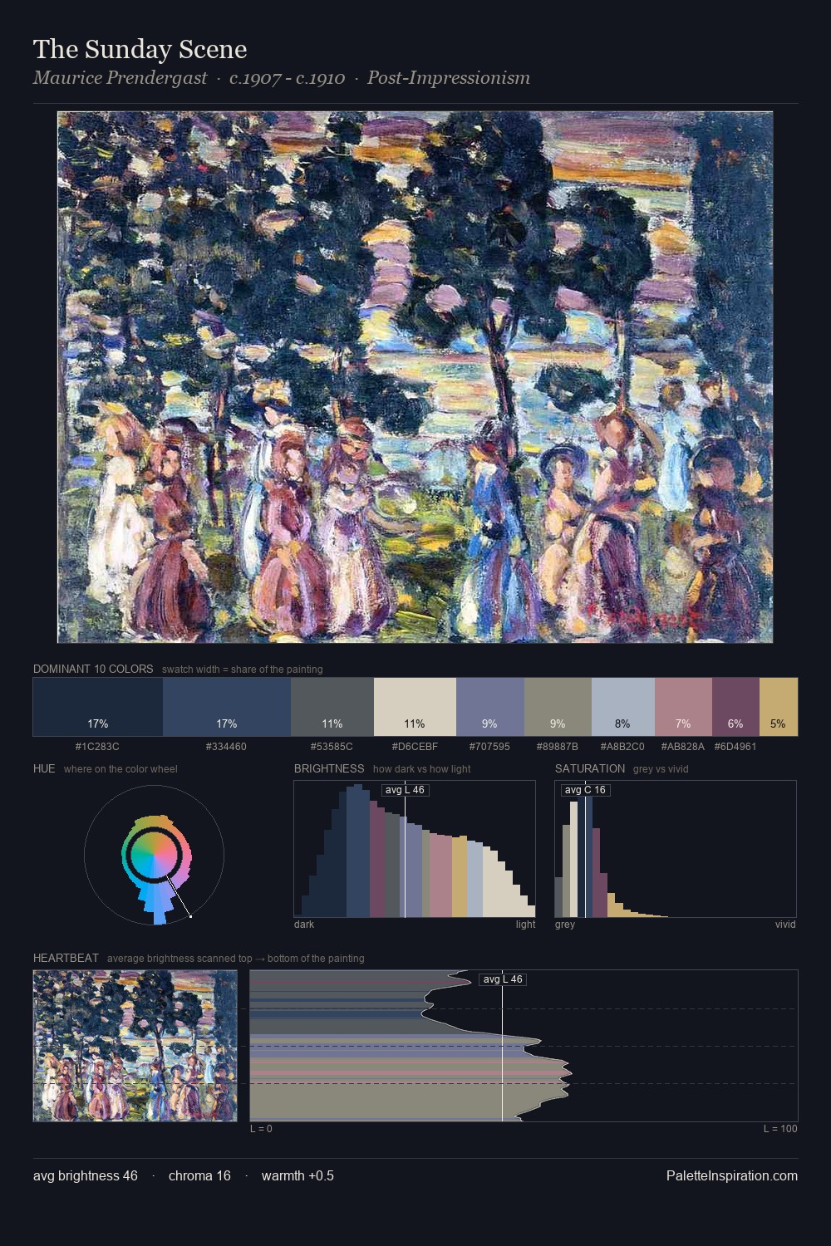This screenshot has height=1246, width=831.
Task: Click the HEARTBEAT section heading
Action: click(x=66, y=958)
